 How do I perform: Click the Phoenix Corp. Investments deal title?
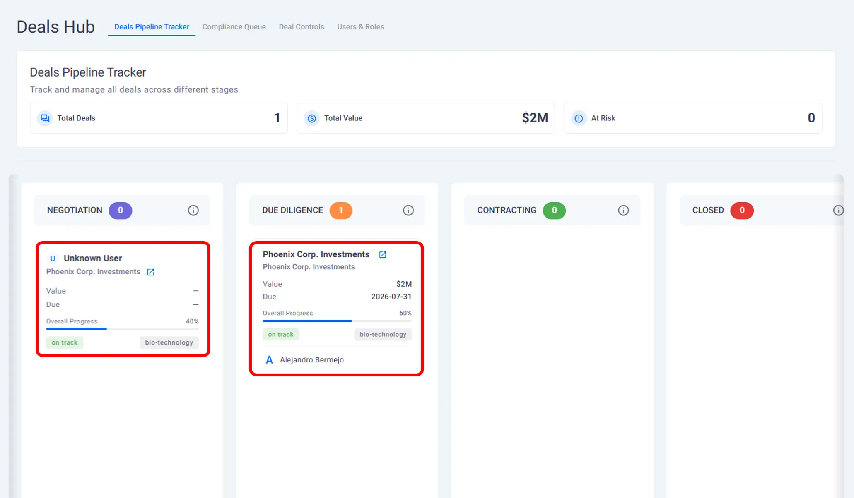click(x=316, y=254)
